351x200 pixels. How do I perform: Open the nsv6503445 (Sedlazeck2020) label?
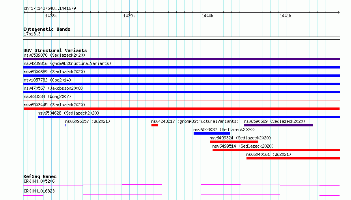click(x=54, y=105)
